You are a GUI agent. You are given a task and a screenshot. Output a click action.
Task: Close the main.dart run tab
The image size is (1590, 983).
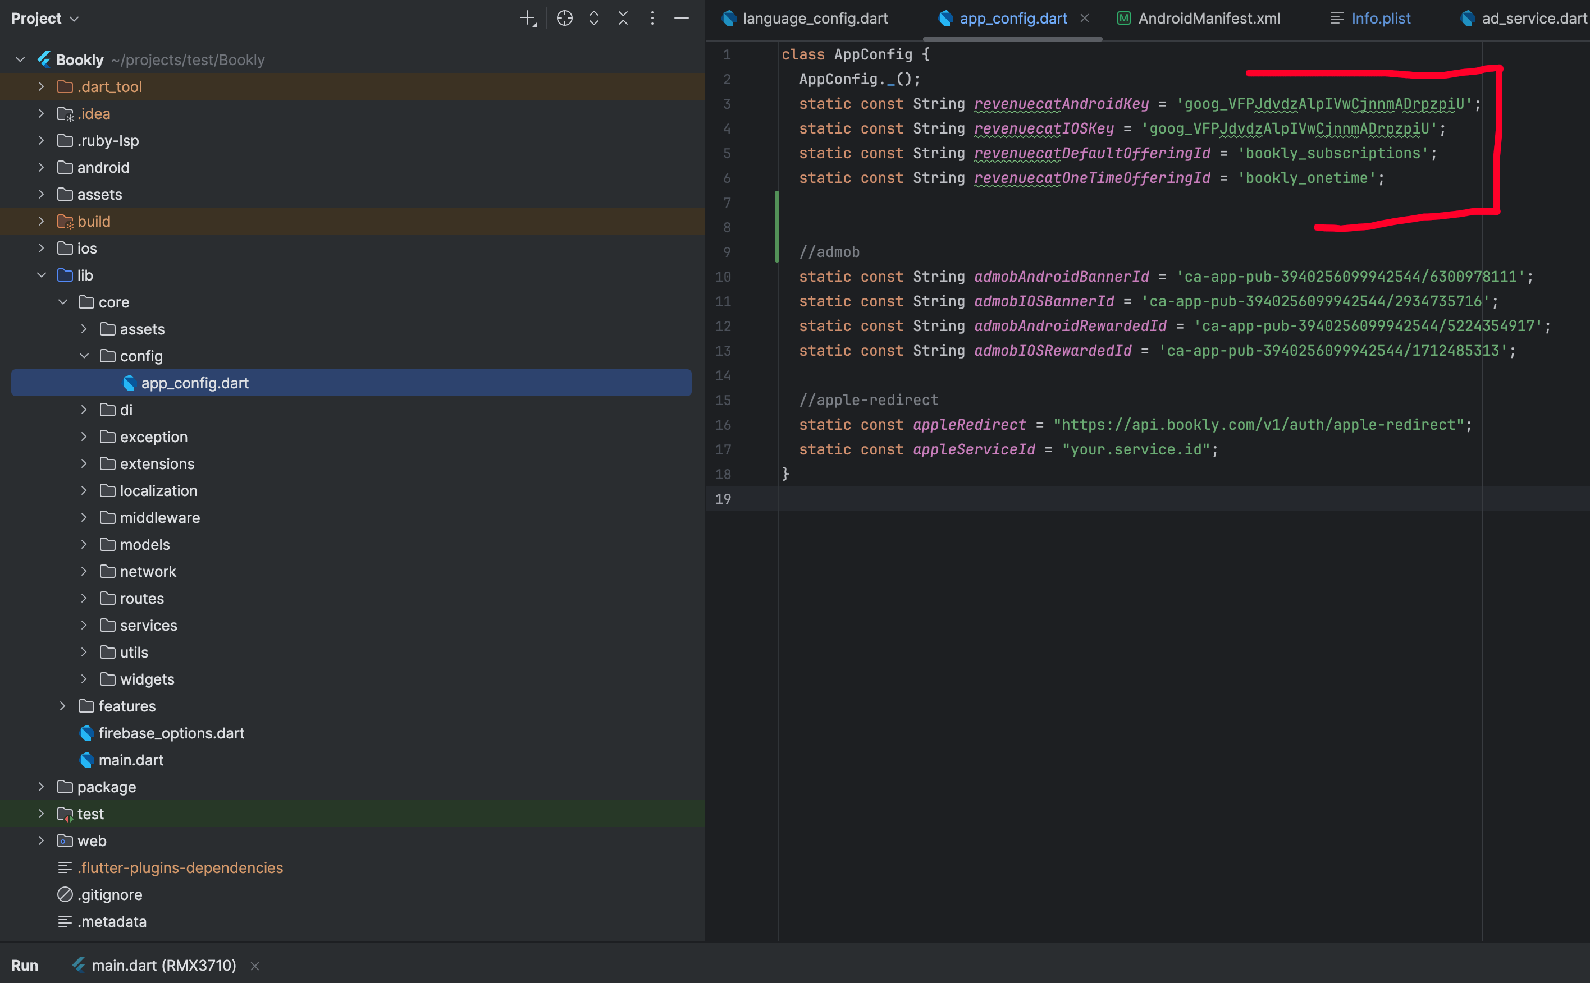255,966
